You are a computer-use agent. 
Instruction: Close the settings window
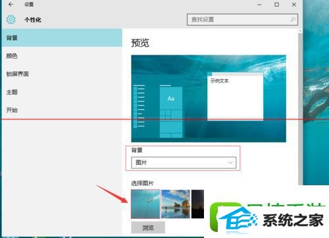click(294, 5)
